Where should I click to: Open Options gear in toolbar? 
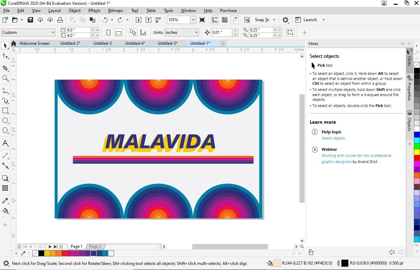click(x=286, y=20)
